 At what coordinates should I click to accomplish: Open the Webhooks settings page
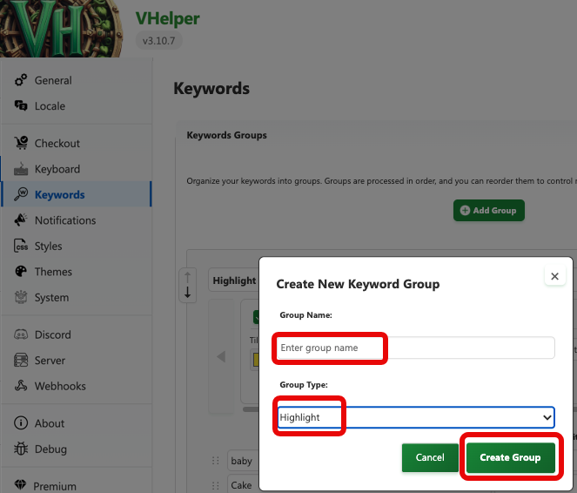(x=59, y=386)
